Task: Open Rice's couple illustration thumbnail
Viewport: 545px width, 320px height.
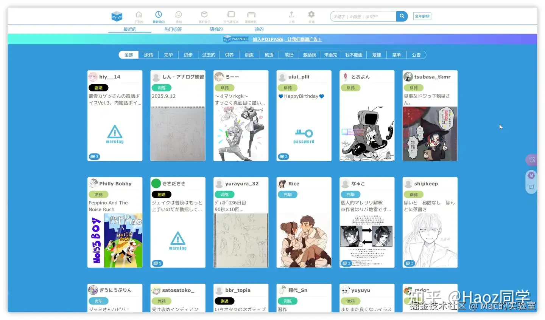Action: [x=304, y=241]
